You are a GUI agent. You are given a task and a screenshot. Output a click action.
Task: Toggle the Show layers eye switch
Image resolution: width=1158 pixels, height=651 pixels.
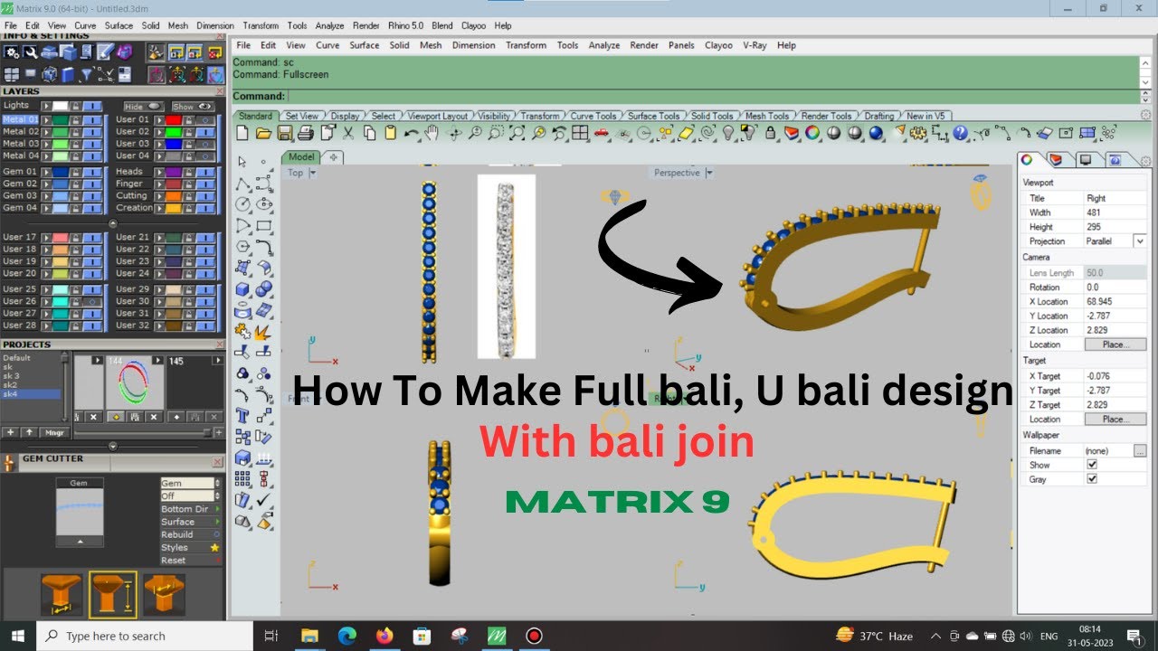[x=192, y=107]
